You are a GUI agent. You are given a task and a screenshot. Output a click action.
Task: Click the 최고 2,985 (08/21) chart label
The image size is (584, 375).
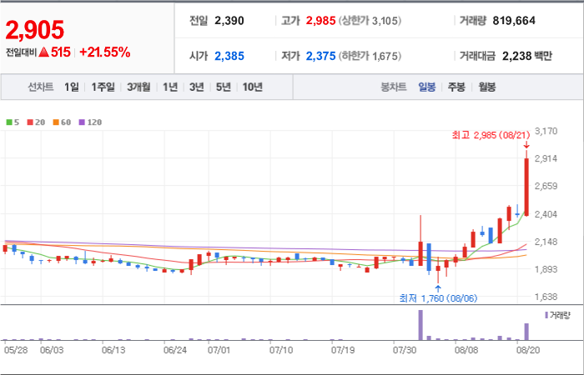(x=491, y=135)
